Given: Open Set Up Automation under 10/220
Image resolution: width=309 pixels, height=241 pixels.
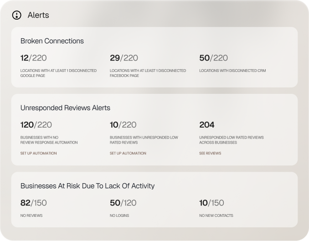Looking at the screenshot, I should pyautogui.click(x=128, y=153).
